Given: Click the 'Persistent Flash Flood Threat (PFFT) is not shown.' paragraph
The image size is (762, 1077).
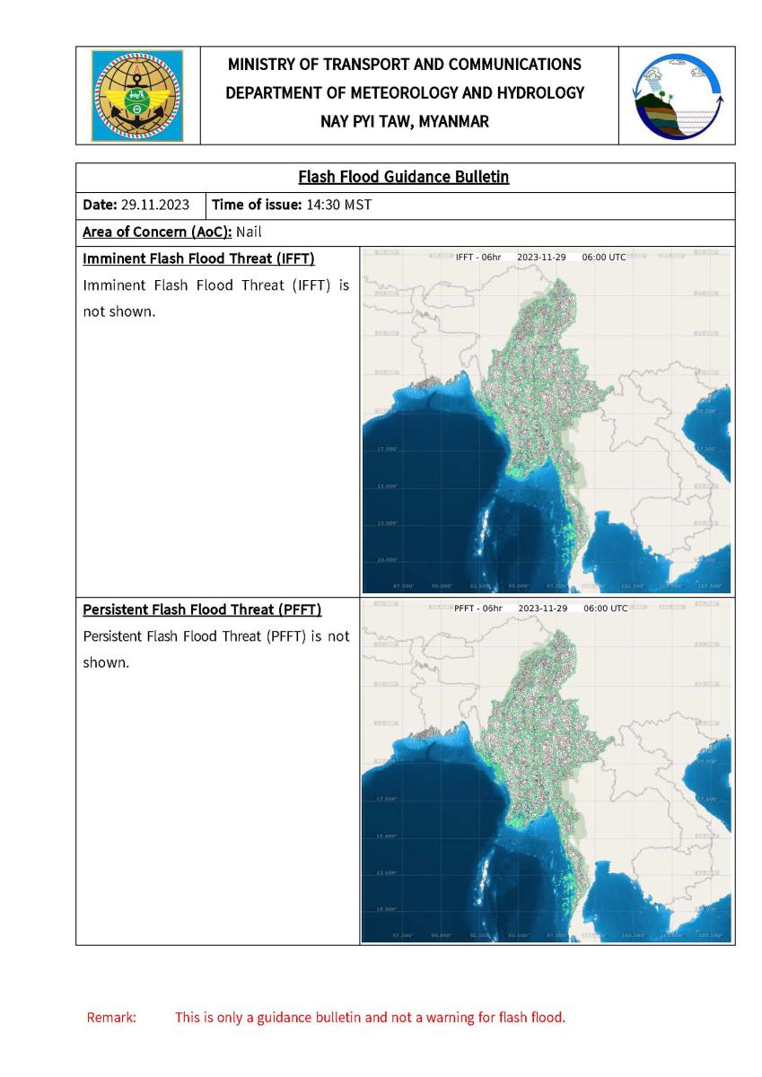Looking at the screenshot, I should (215, 650).
